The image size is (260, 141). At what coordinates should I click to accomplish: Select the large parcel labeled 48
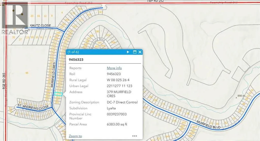tap(27, 73)
